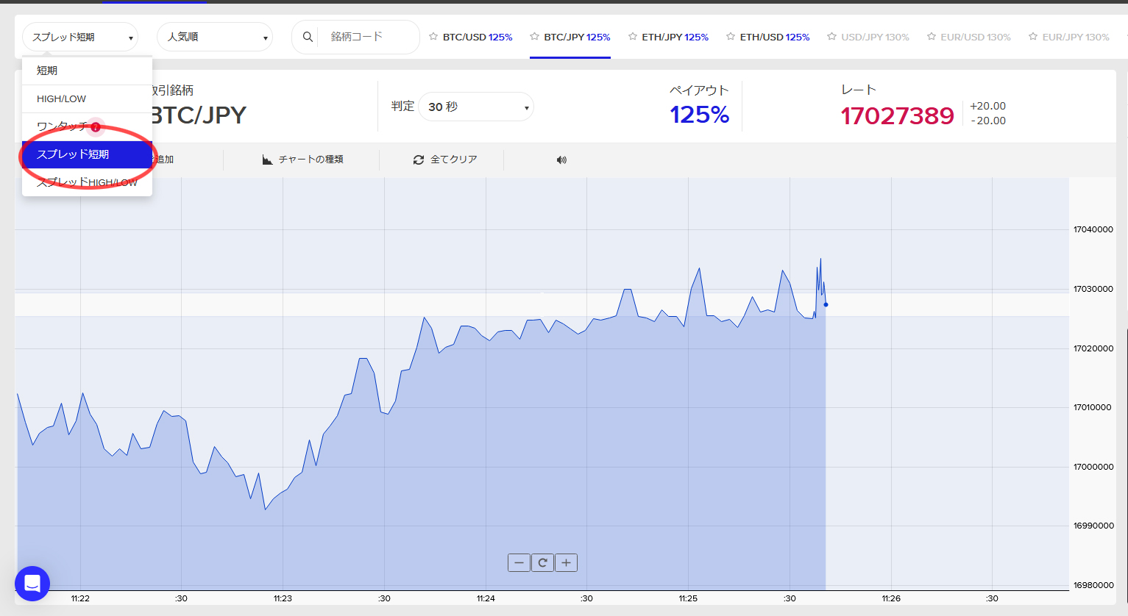Click 全てクリア to clear all

tap(445, 160)
